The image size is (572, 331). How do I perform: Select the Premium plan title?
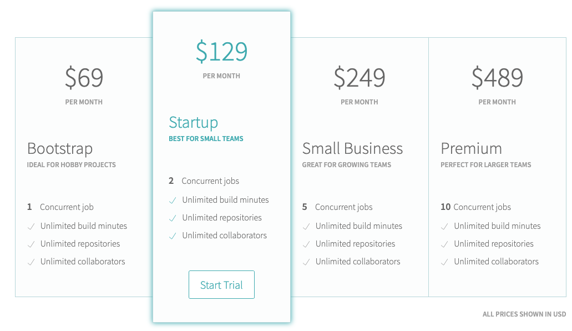pyautogui.click(x=471, y=149)
